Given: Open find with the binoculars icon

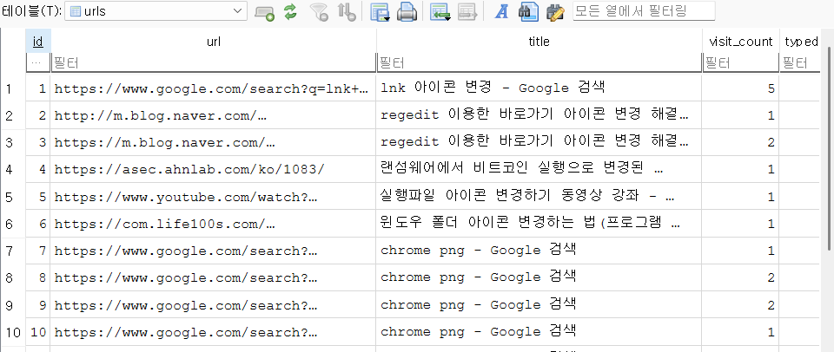Looking at the screenshot, I should coord(529,11).
